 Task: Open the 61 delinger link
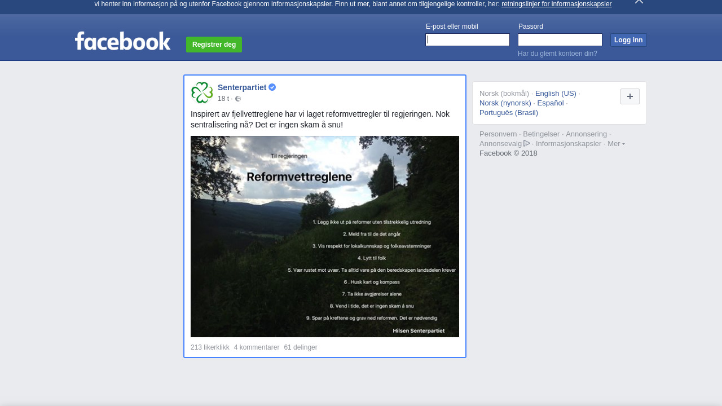pyautogui.click(x=301, y=347)
